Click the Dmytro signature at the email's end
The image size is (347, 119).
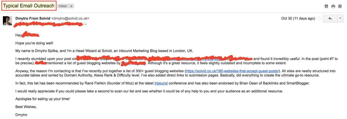coord(21,115)
